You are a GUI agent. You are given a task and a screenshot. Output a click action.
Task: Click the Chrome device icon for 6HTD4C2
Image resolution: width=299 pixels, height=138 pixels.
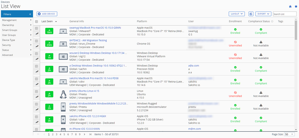point(63,44)
